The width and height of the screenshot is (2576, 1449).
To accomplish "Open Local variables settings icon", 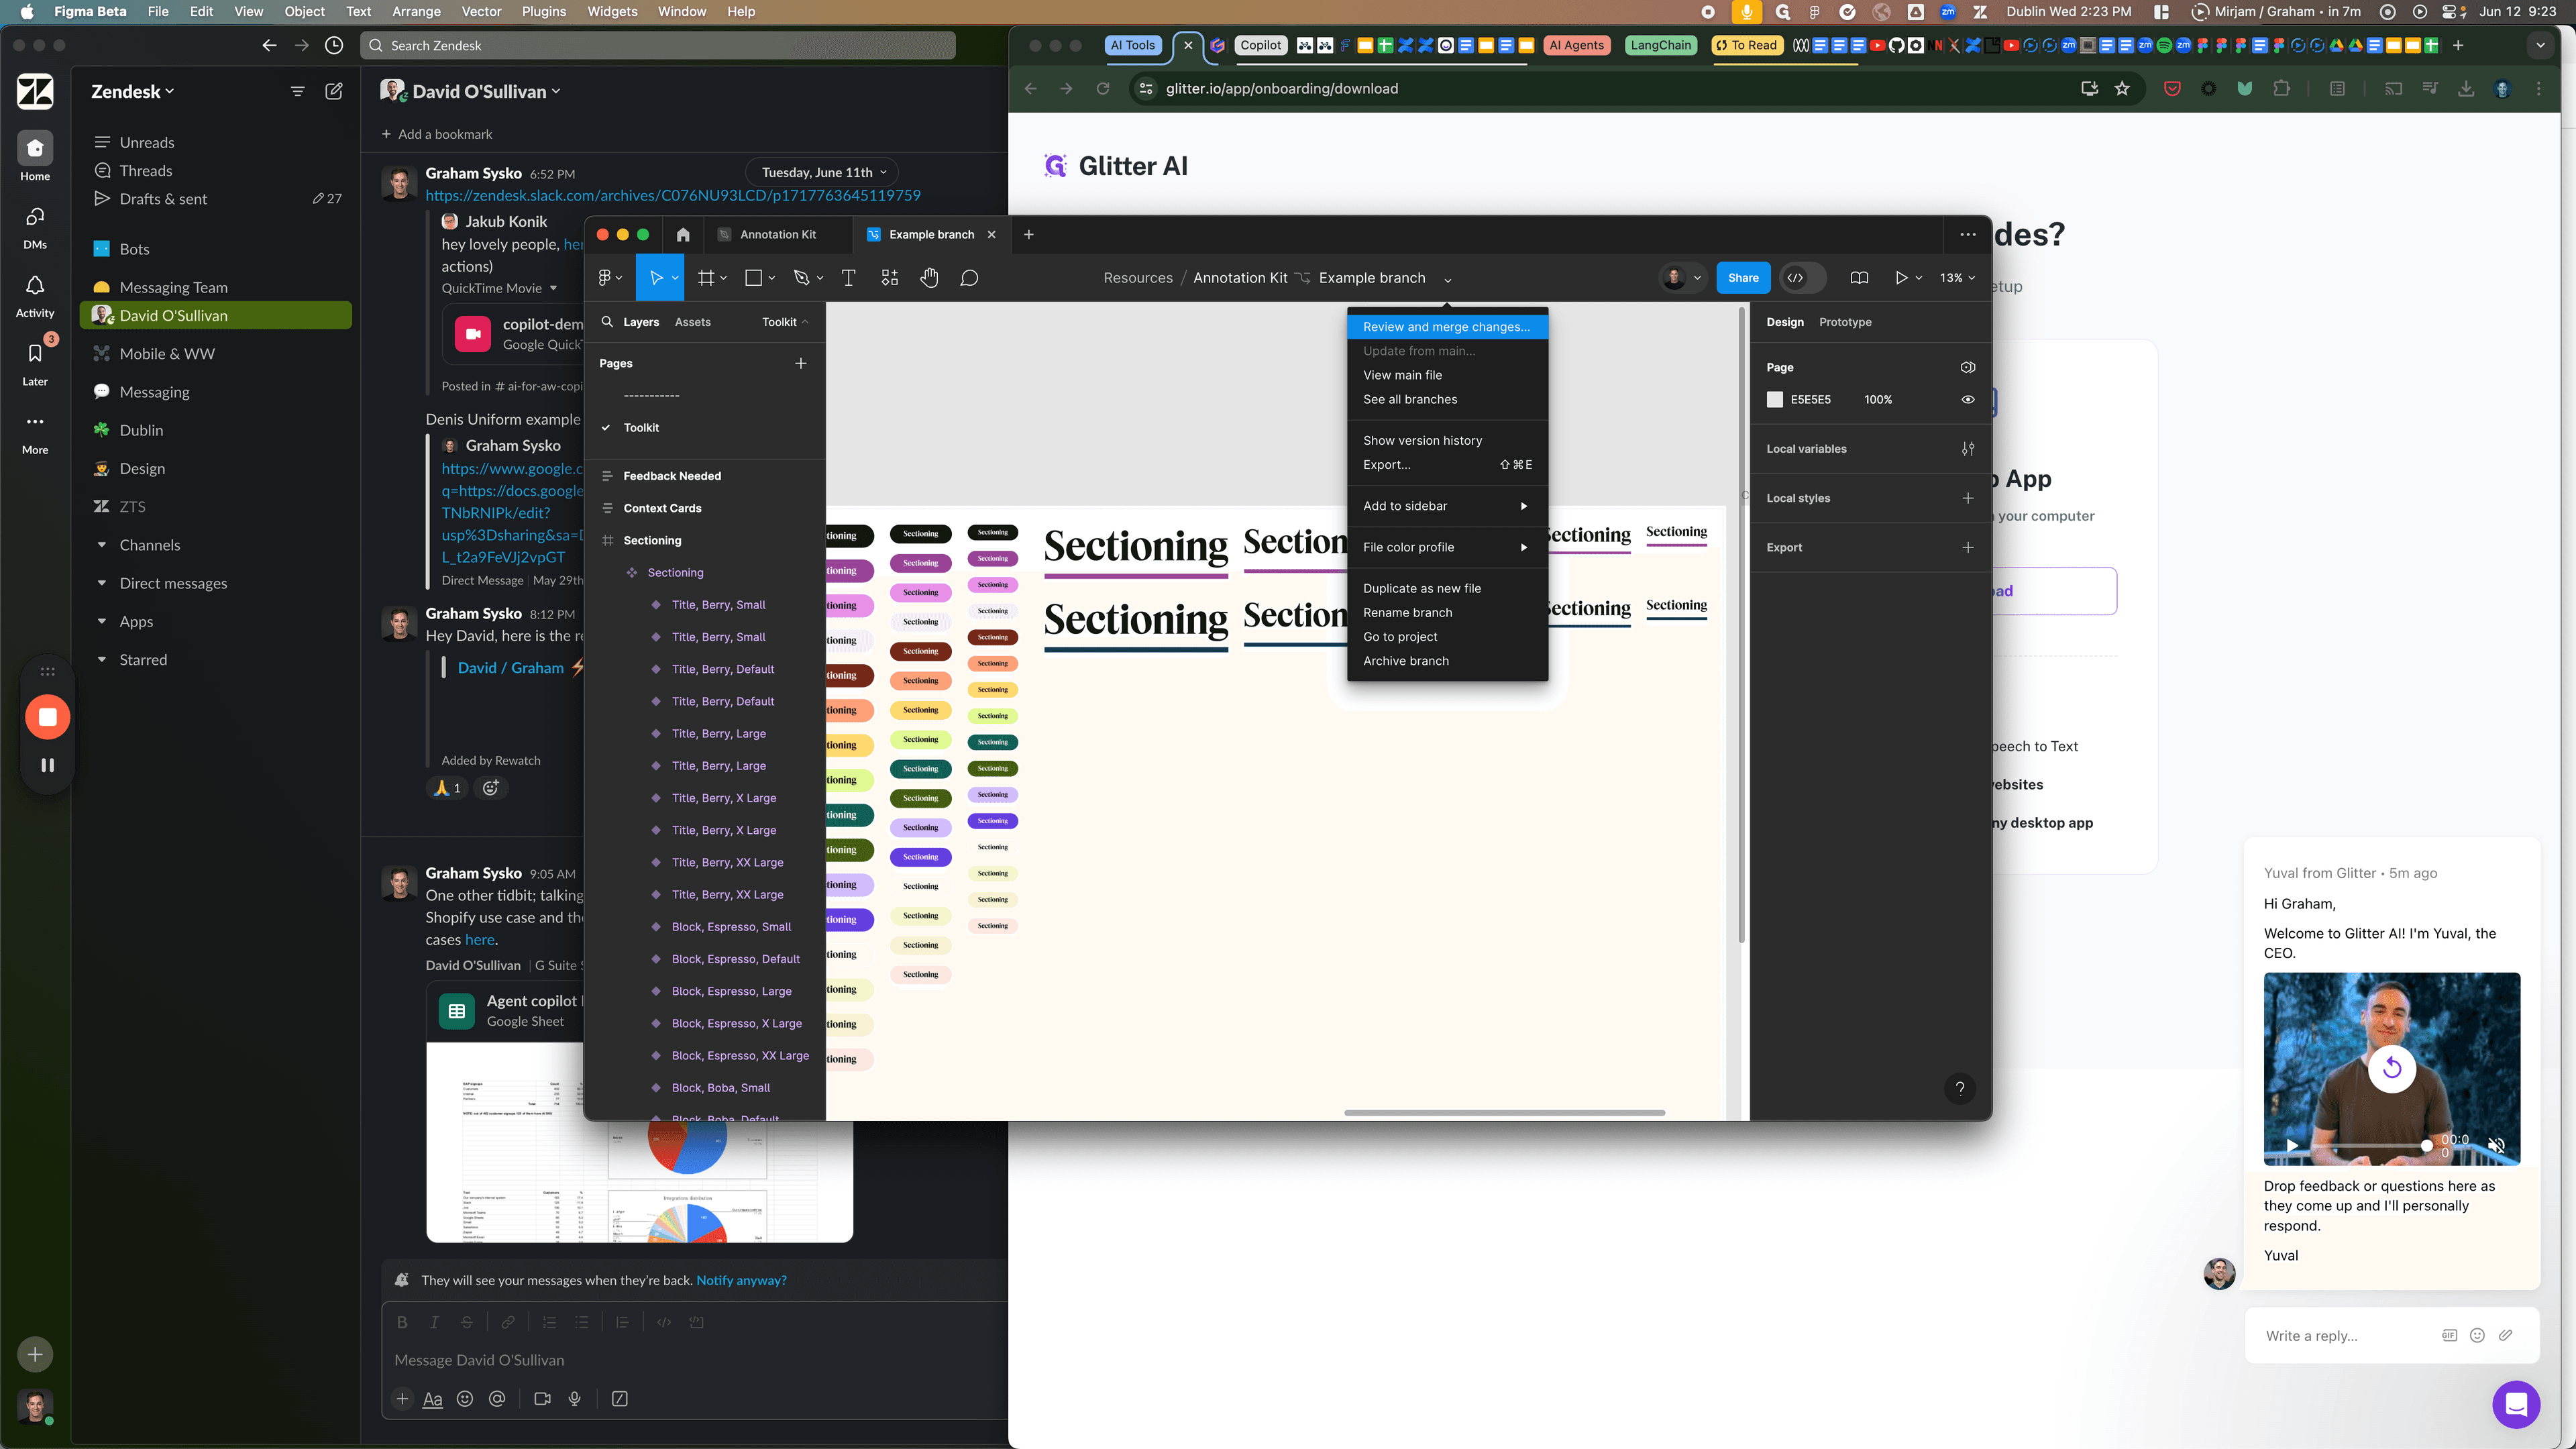I will click(x=1968, y=449).
